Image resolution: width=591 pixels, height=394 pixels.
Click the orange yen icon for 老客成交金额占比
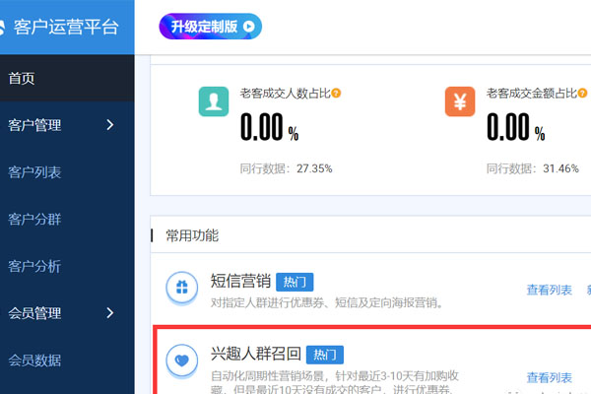coord(460,102)
